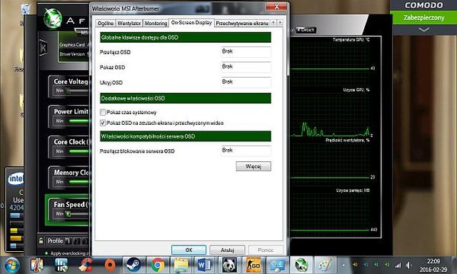Open Counter-Strike GO taskbar icon
Image resolution: width=457 pixels, height=274 pixels.
(x=253, y=265)
